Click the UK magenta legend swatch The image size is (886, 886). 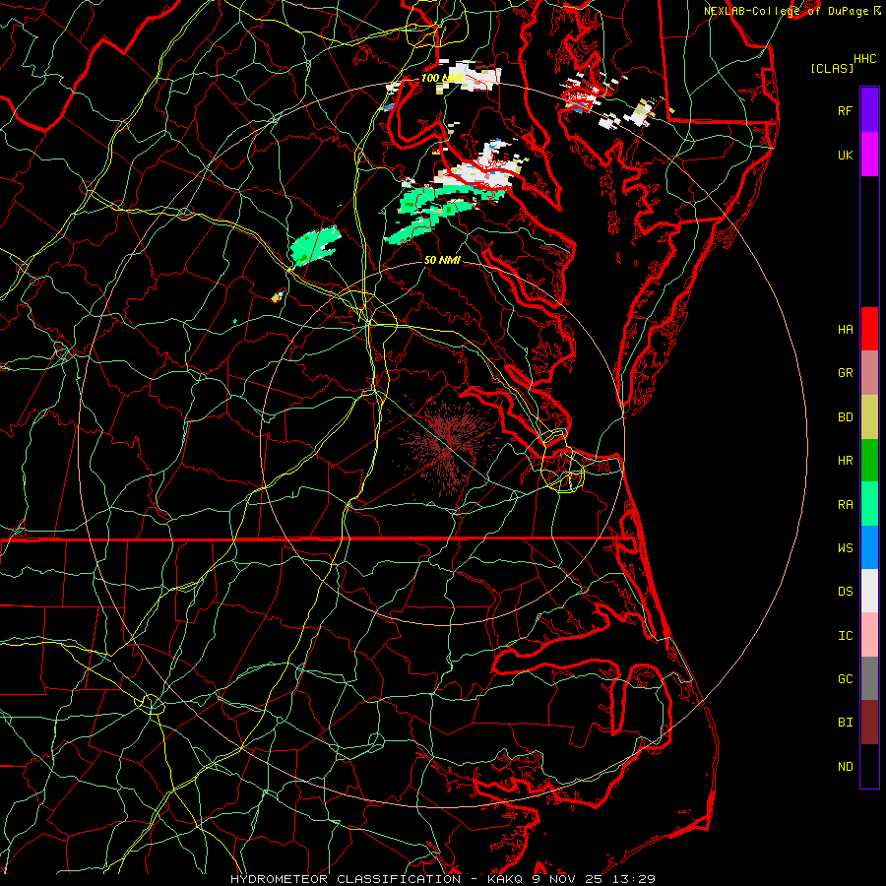pyautogui.click(x=869, y=155)
